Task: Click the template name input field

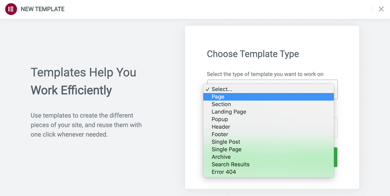Action: click(x=272, y=127)
